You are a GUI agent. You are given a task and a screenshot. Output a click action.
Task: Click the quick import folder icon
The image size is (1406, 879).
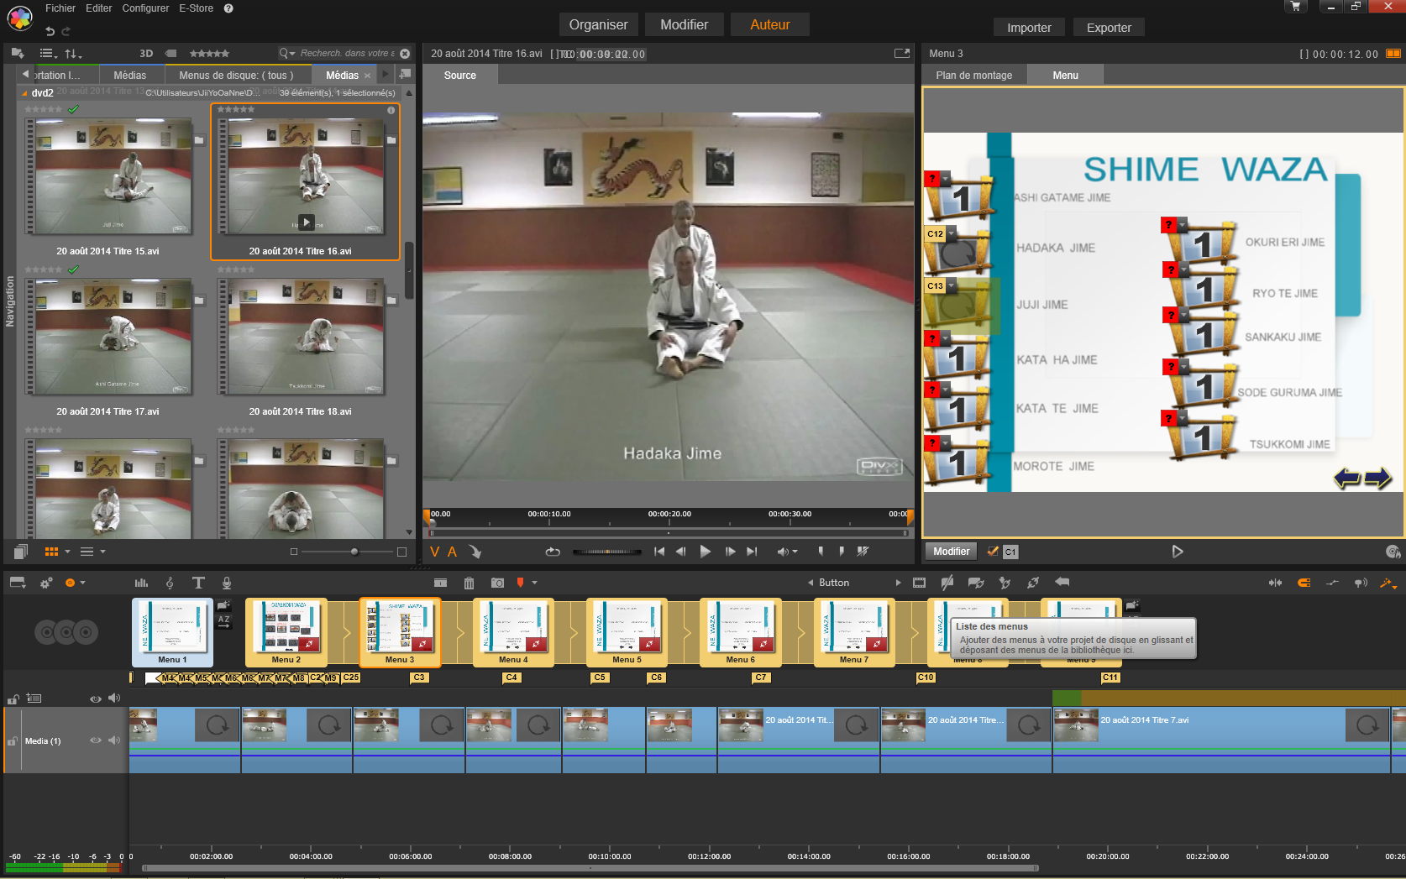(17, 53)
